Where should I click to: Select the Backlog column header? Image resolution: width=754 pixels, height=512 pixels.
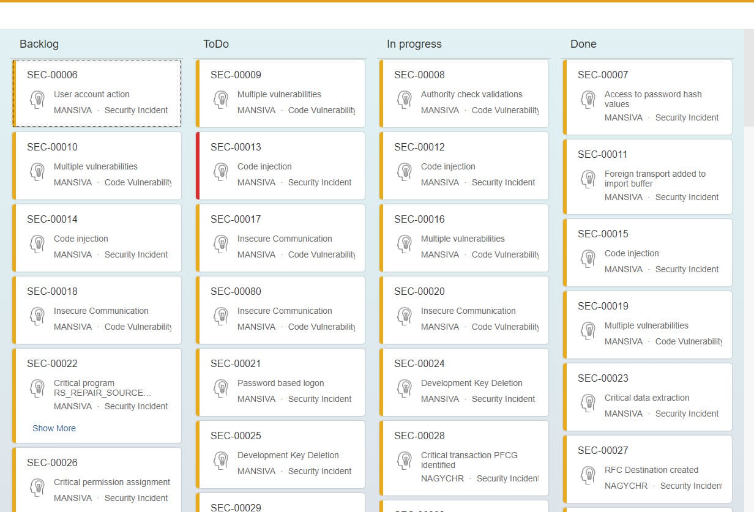click(x=39, y=44)
